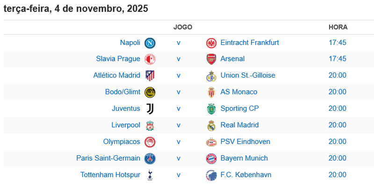Click the 20:00 time for Olympiacos match
Image resolution: width=374 pixels, height=188 pixels.
pos(337,142)
